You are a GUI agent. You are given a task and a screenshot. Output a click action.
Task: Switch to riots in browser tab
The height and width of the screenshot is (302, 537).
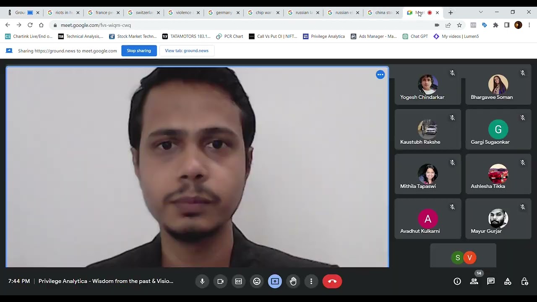click(63, 13)
